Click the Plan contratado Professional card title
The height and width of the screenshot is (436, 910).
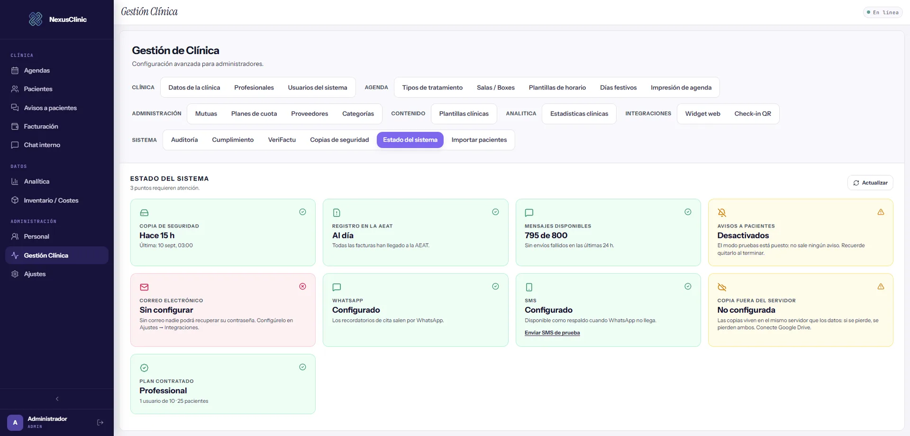[x=163, y=391]
